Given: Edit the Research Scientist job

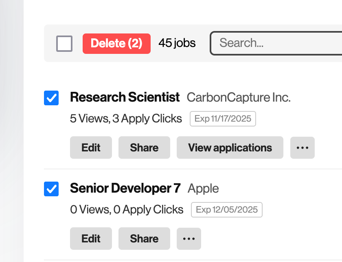Looking at the screenshot, I should [91, 148].
